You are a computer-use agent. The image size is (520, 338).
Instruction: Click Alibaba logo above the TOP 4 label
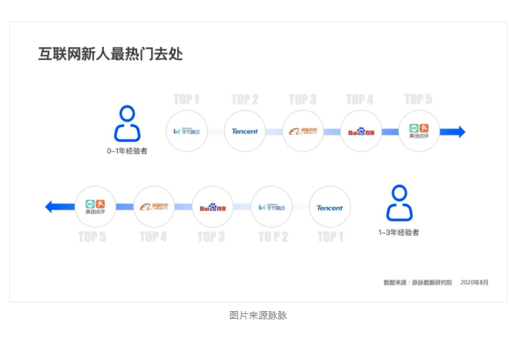154,206
